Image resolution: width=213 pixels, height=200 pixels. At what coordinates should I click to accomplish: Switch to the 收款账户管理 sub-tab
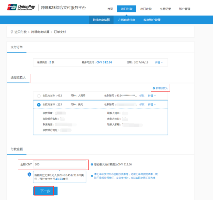[152, 20]
